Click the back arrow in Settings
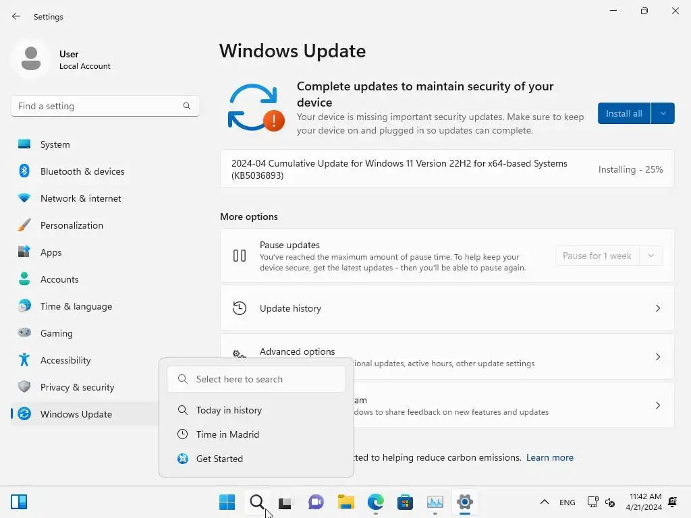691x518 pixels. pos(16,16)
